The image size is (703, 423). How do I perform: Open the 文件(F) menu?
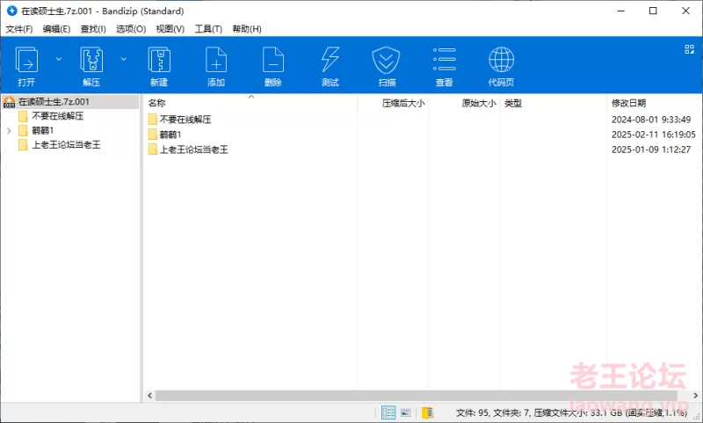18,29
